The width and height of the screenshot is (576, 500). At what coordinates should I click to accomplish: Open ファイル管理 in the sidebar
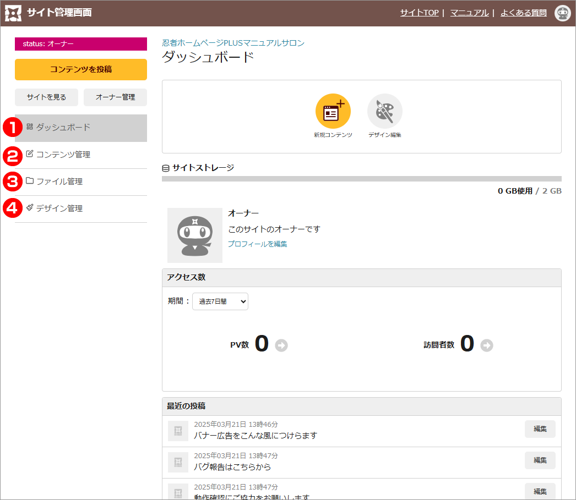coord(59,182)
